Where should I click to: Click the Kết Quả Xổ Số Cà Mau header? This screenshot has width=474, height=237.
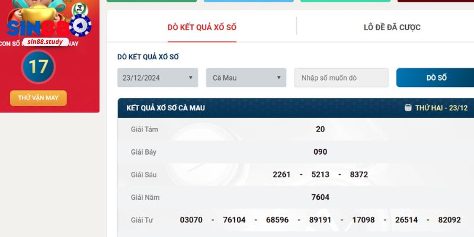click(x=166, y=108)
